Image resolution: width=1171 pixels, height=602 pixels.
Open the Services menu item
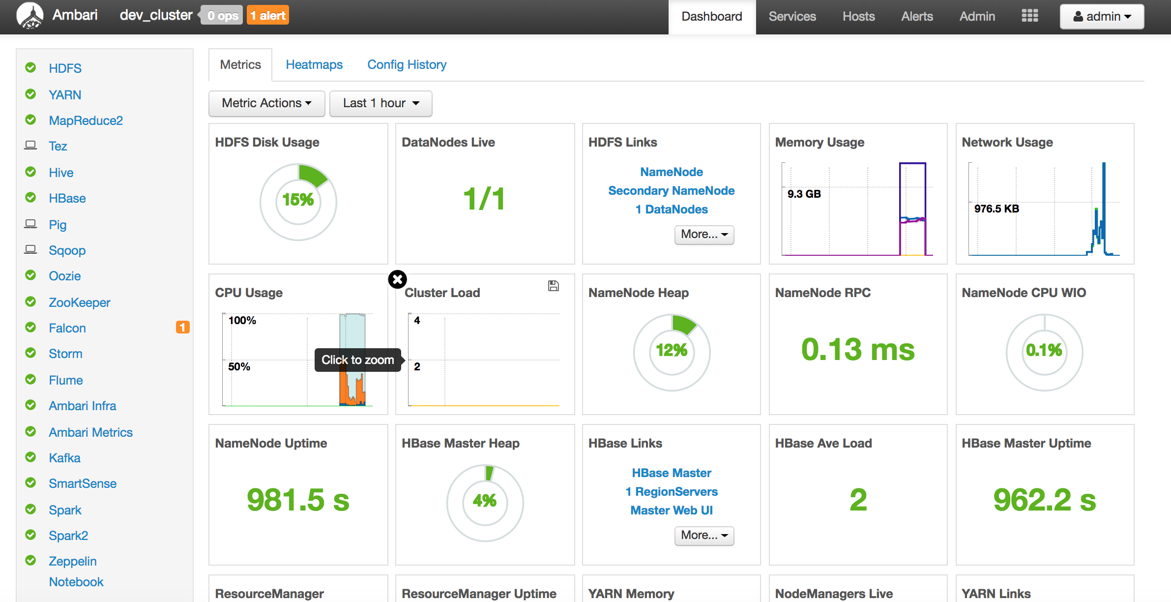click(x=792, y=17)
